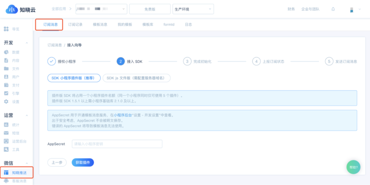Open 数据 data section icon
Image resolution: width=370 pixels, height=185 pixels.
coord(6,52)
